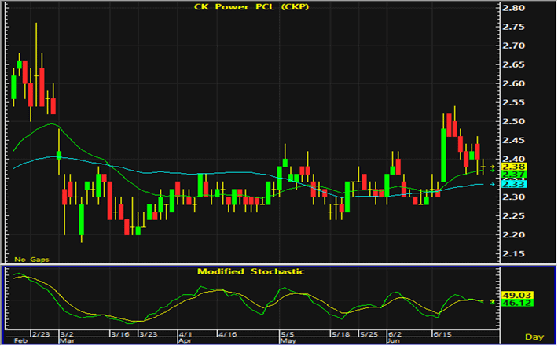
Task: Click the 2.30 price axis label
Action: coord(513,197)
